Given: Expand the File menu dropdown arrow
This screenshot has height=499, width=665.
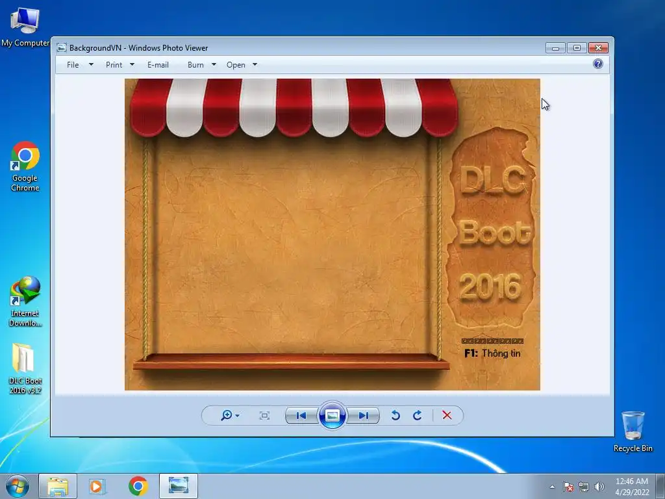Looking at the screenshot, I should [91, 65].
